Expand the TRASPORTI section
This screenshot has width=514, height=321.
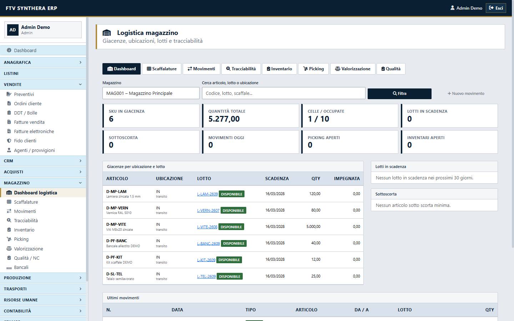pos(43,289)
